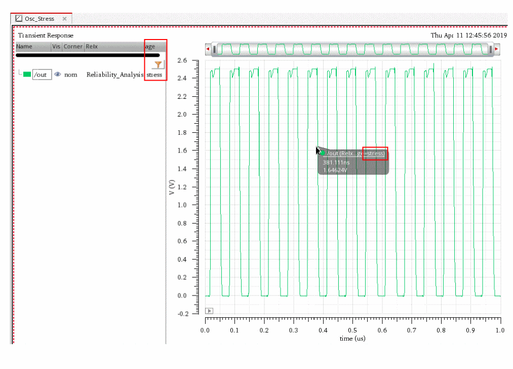Switch to the Osc_Stress tab
This screenshot has height=369, width=513.
[39, 19]
